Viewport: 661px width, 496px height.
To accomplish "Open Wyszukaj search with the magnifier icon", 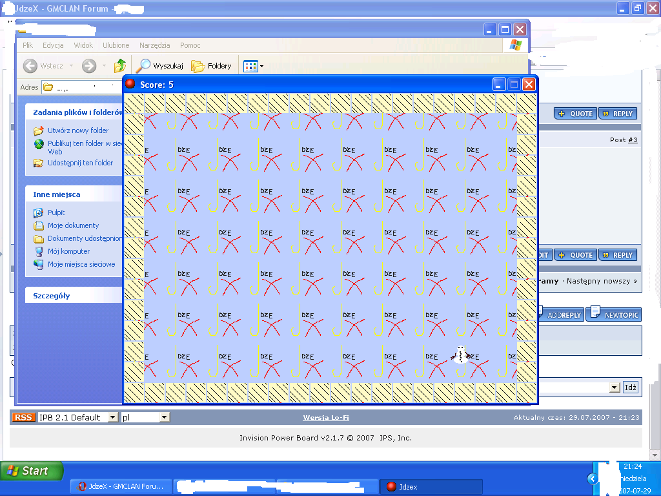I will tap(143, 66).
